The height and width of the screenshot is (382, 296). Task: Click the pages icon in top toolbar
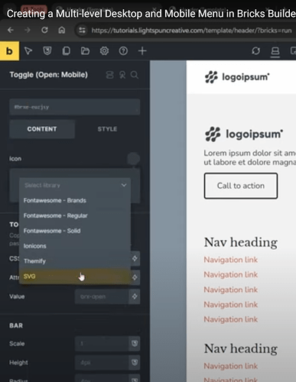[x=67, y=51]
